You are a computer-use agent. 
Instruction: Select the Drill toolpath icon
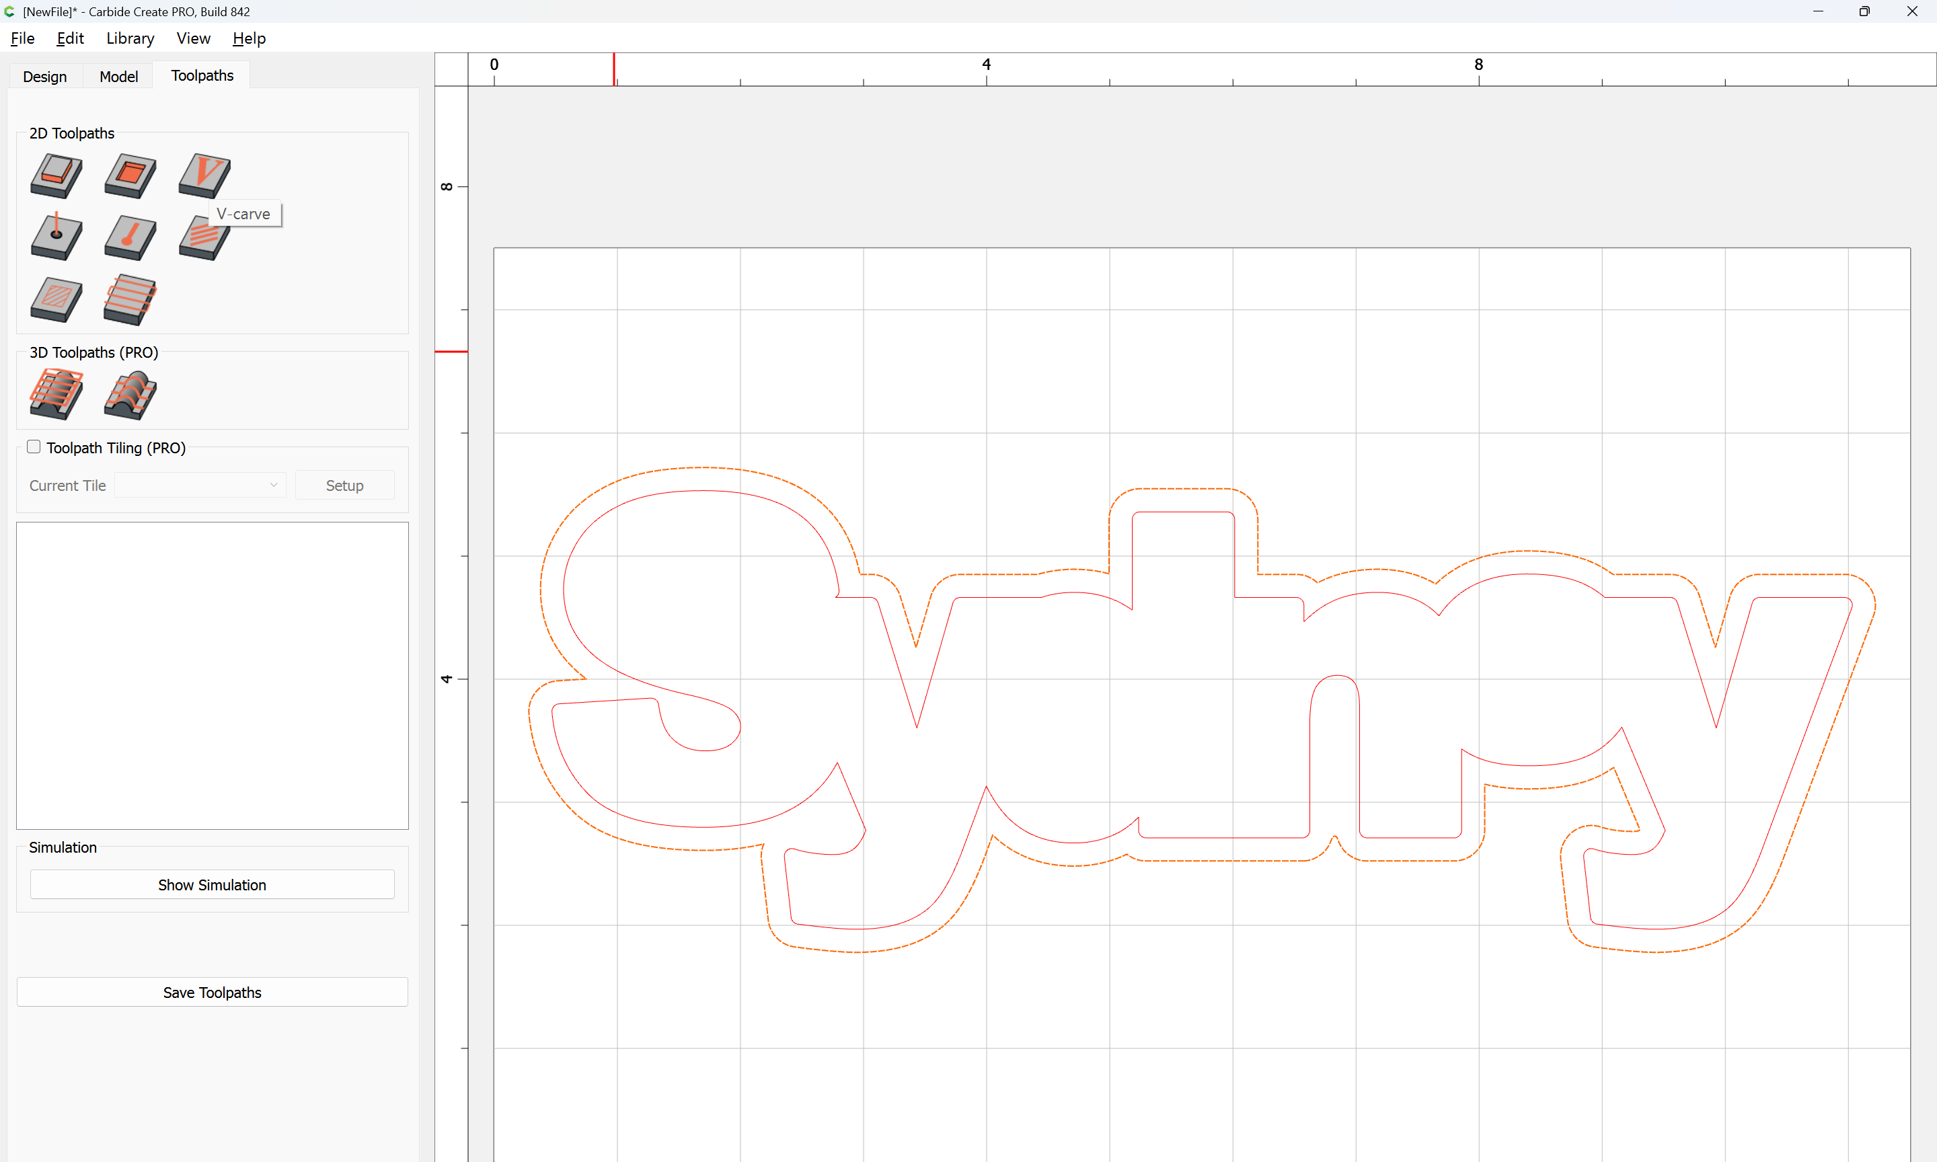point(56,237)
